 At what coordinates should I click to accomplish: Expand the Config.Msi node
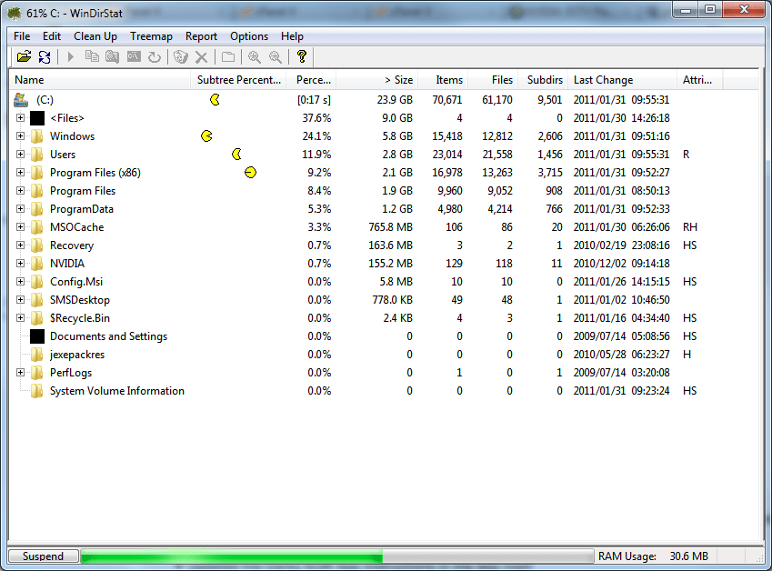point(20,282)
